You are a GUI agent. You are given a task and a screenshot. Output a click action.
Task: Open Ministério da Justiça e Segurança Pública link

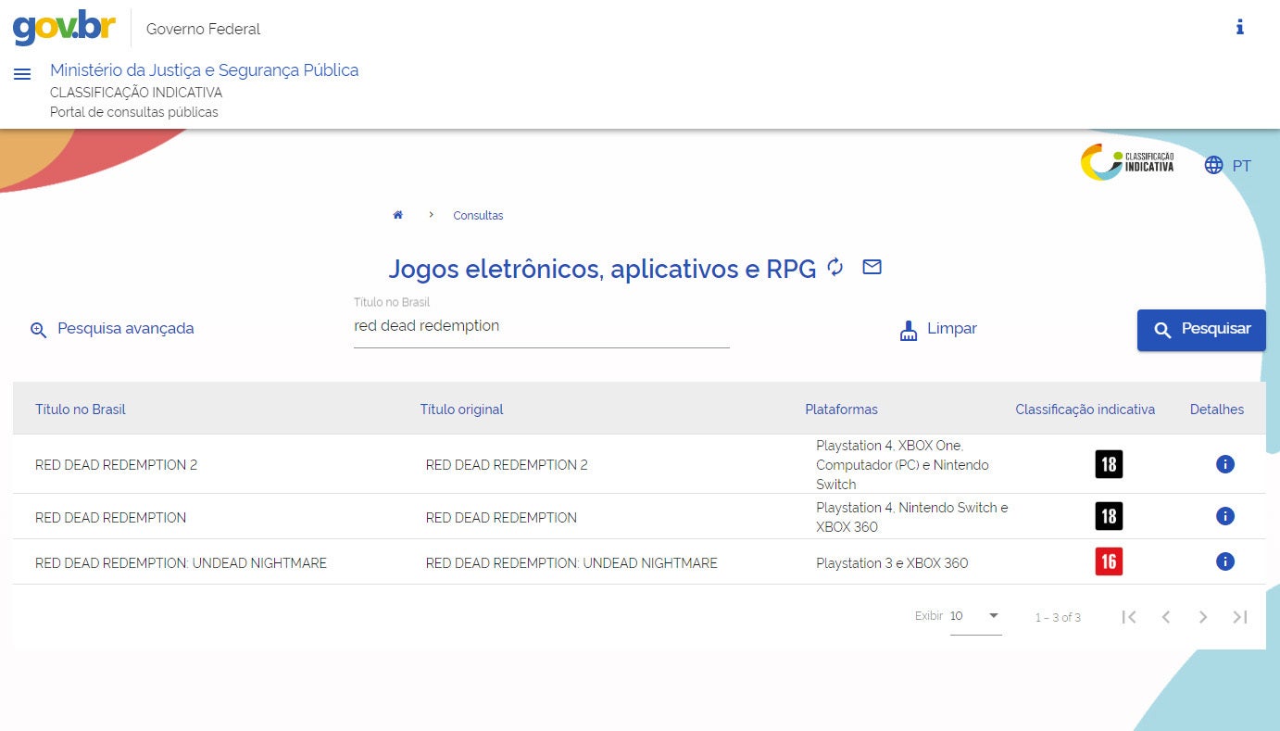(x=205, y=70)
